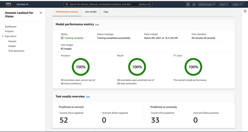248x132 pixels.
Task: Open the Services dropdown menu
Action: (x=22, y=4)
